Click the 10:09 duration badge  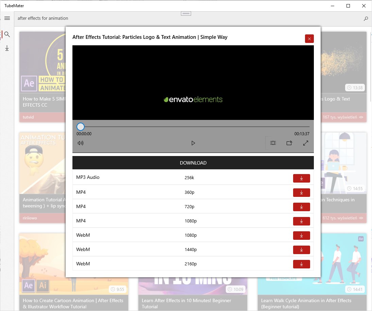(236, 289)
